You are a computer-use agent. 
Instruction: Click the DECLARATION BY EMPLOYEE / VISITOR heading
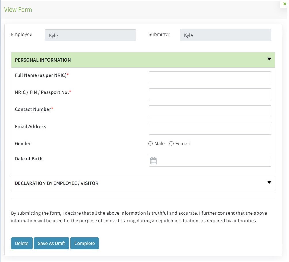click(57, 183)
